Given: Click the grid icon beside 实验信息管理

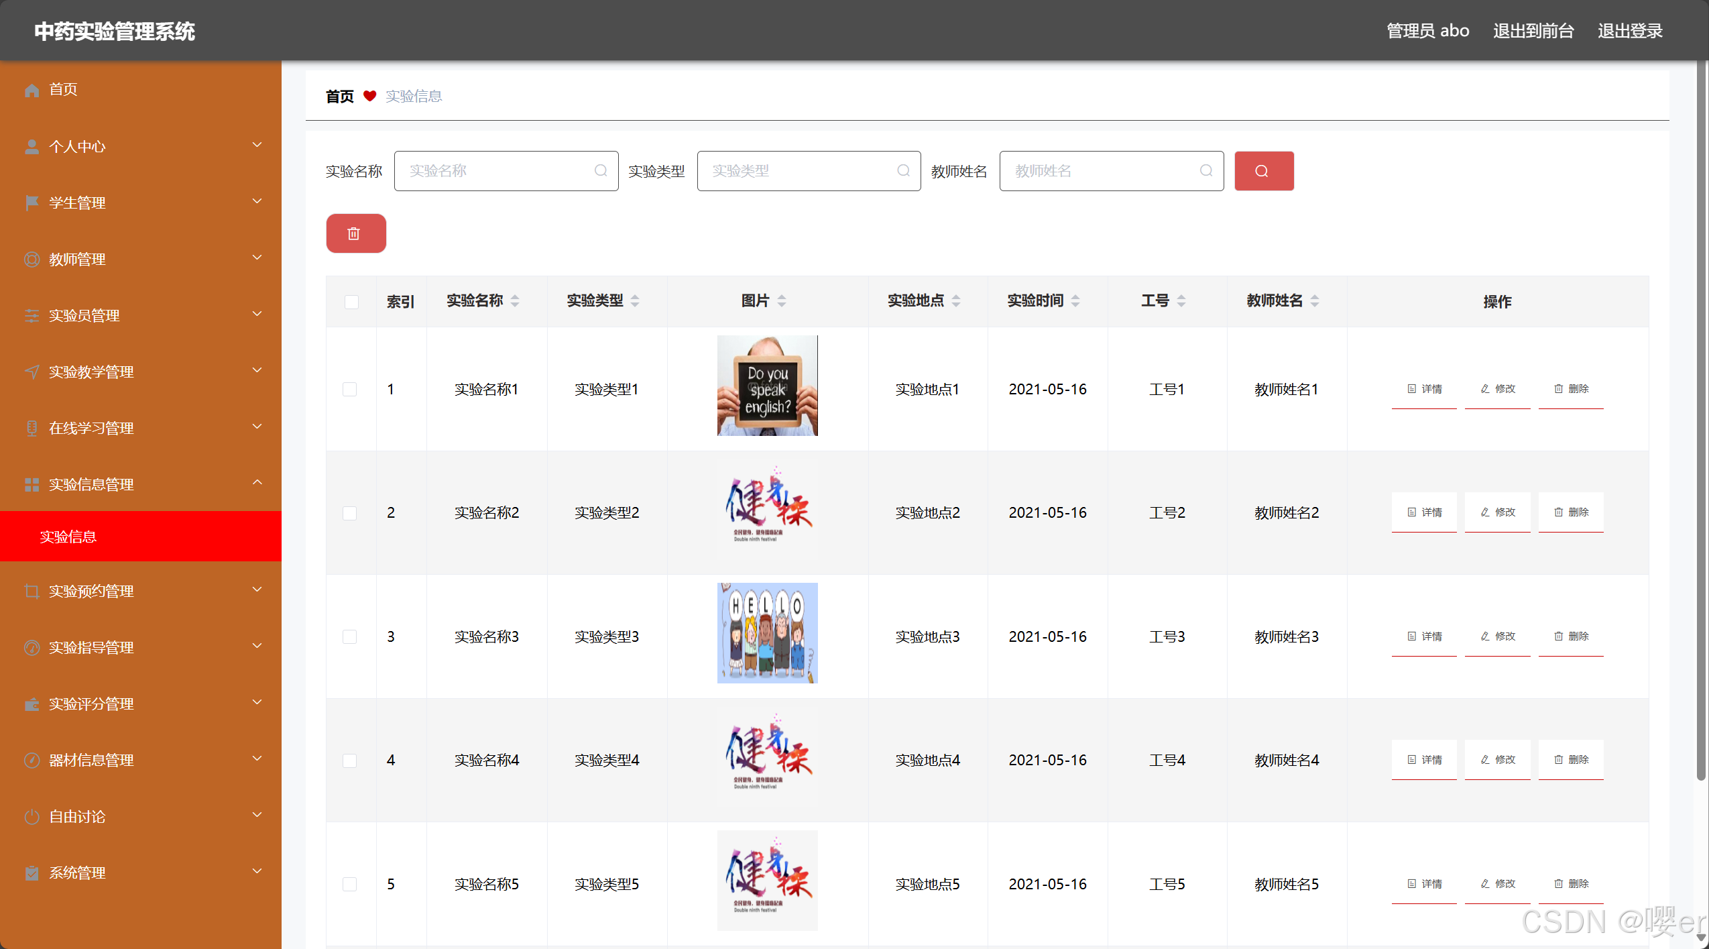Looking at the screenshot, I should pos(32,485).
